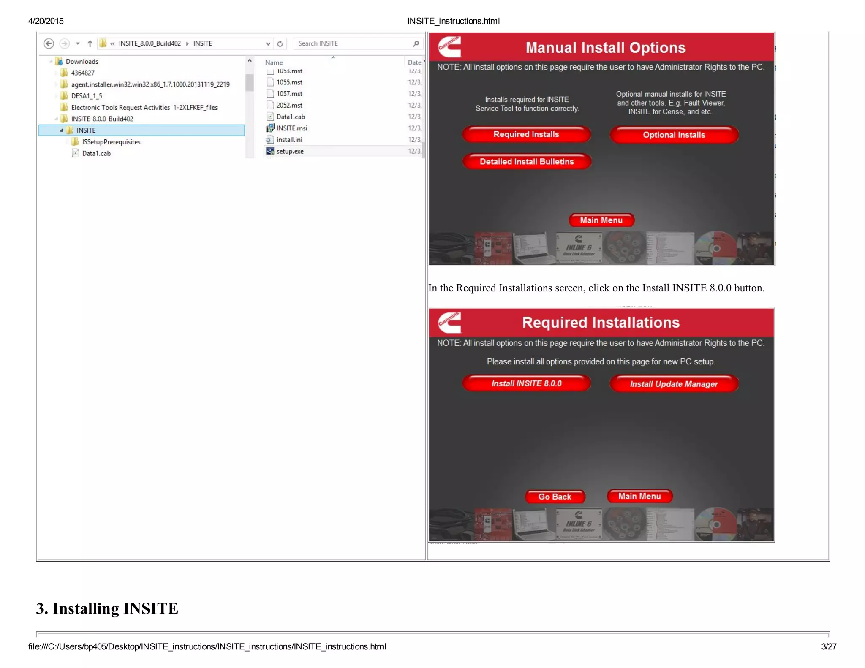Viewport: 865px width, 668px height.
Task: Select the install.ini file icon
Action: (270, 140)
